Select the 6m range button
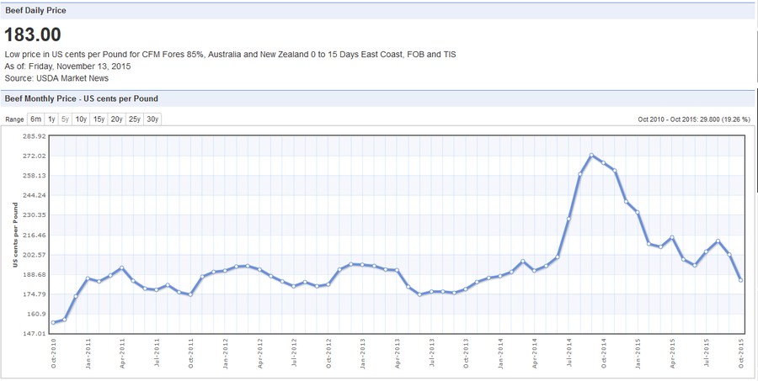This screenshot has width=758, height=381. 36,119
